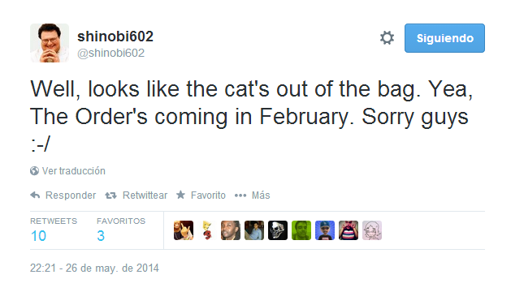Toggle the Siguiendo follow button

click(x=444, y=38)
